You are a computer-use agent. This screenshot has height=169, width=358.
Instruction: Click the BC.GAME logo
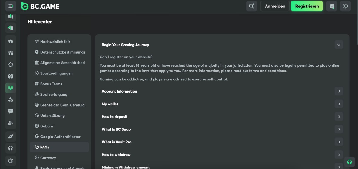[x=40, y=6]
